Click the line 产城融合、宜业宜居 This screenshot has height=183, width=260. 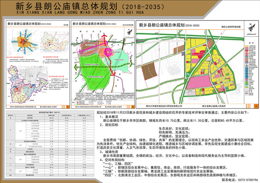pos(174,136)
